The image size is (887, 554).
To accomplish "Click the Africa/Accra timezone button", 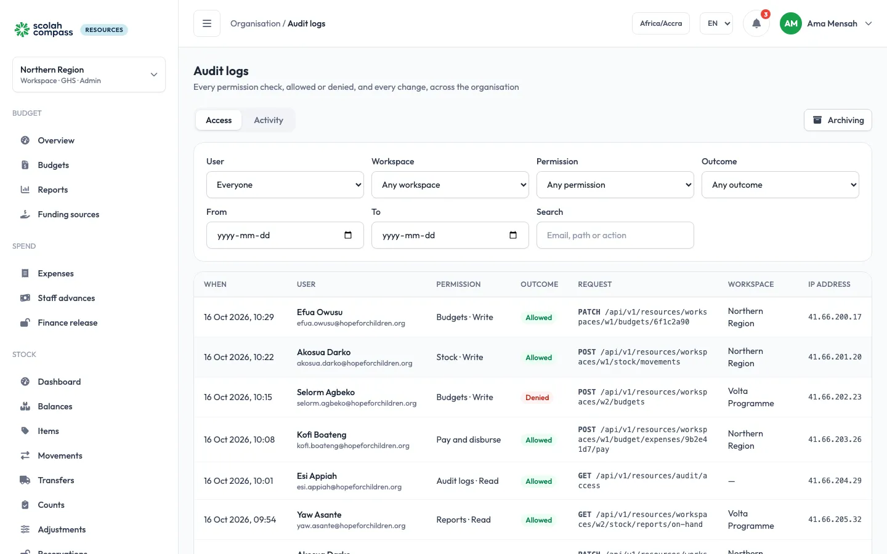I will click(x=661, y=23).
